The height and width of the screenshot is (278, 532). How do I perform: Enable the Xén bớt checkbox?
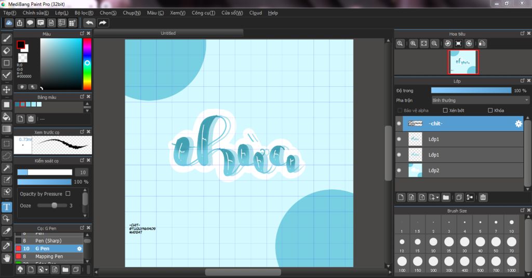[x=445, y=110]
